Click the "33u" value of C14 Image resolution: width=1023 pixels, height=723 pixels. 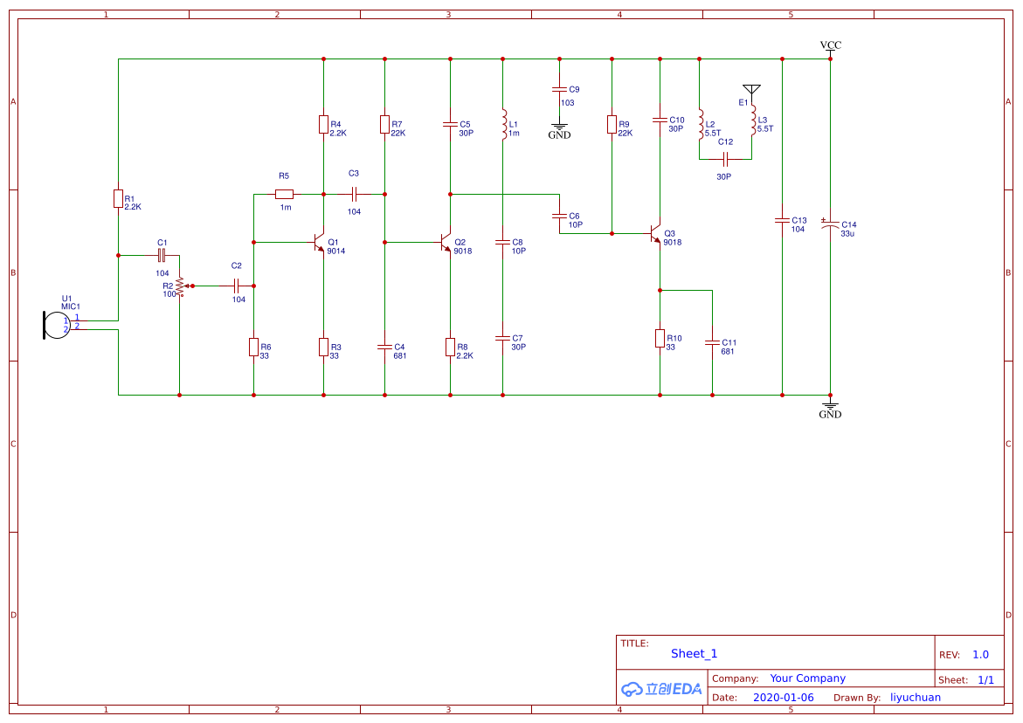click(847, 233)
